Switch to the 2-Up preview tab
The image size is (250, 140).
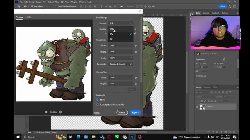pos(29,17)
